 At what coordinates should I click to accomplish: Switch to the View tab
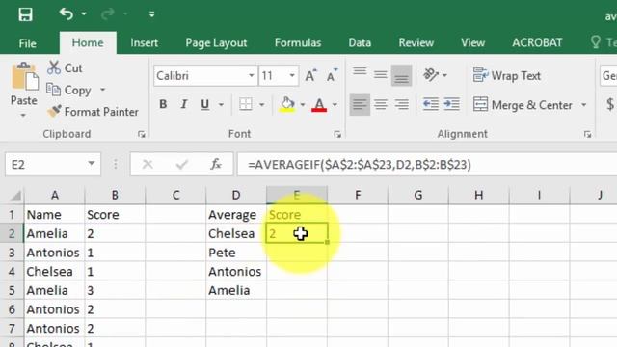[473, 42]
